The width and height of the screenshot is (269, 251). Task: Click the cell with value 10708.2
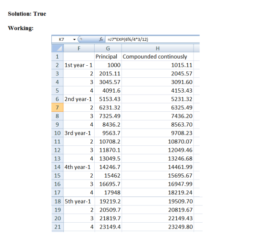108,142
